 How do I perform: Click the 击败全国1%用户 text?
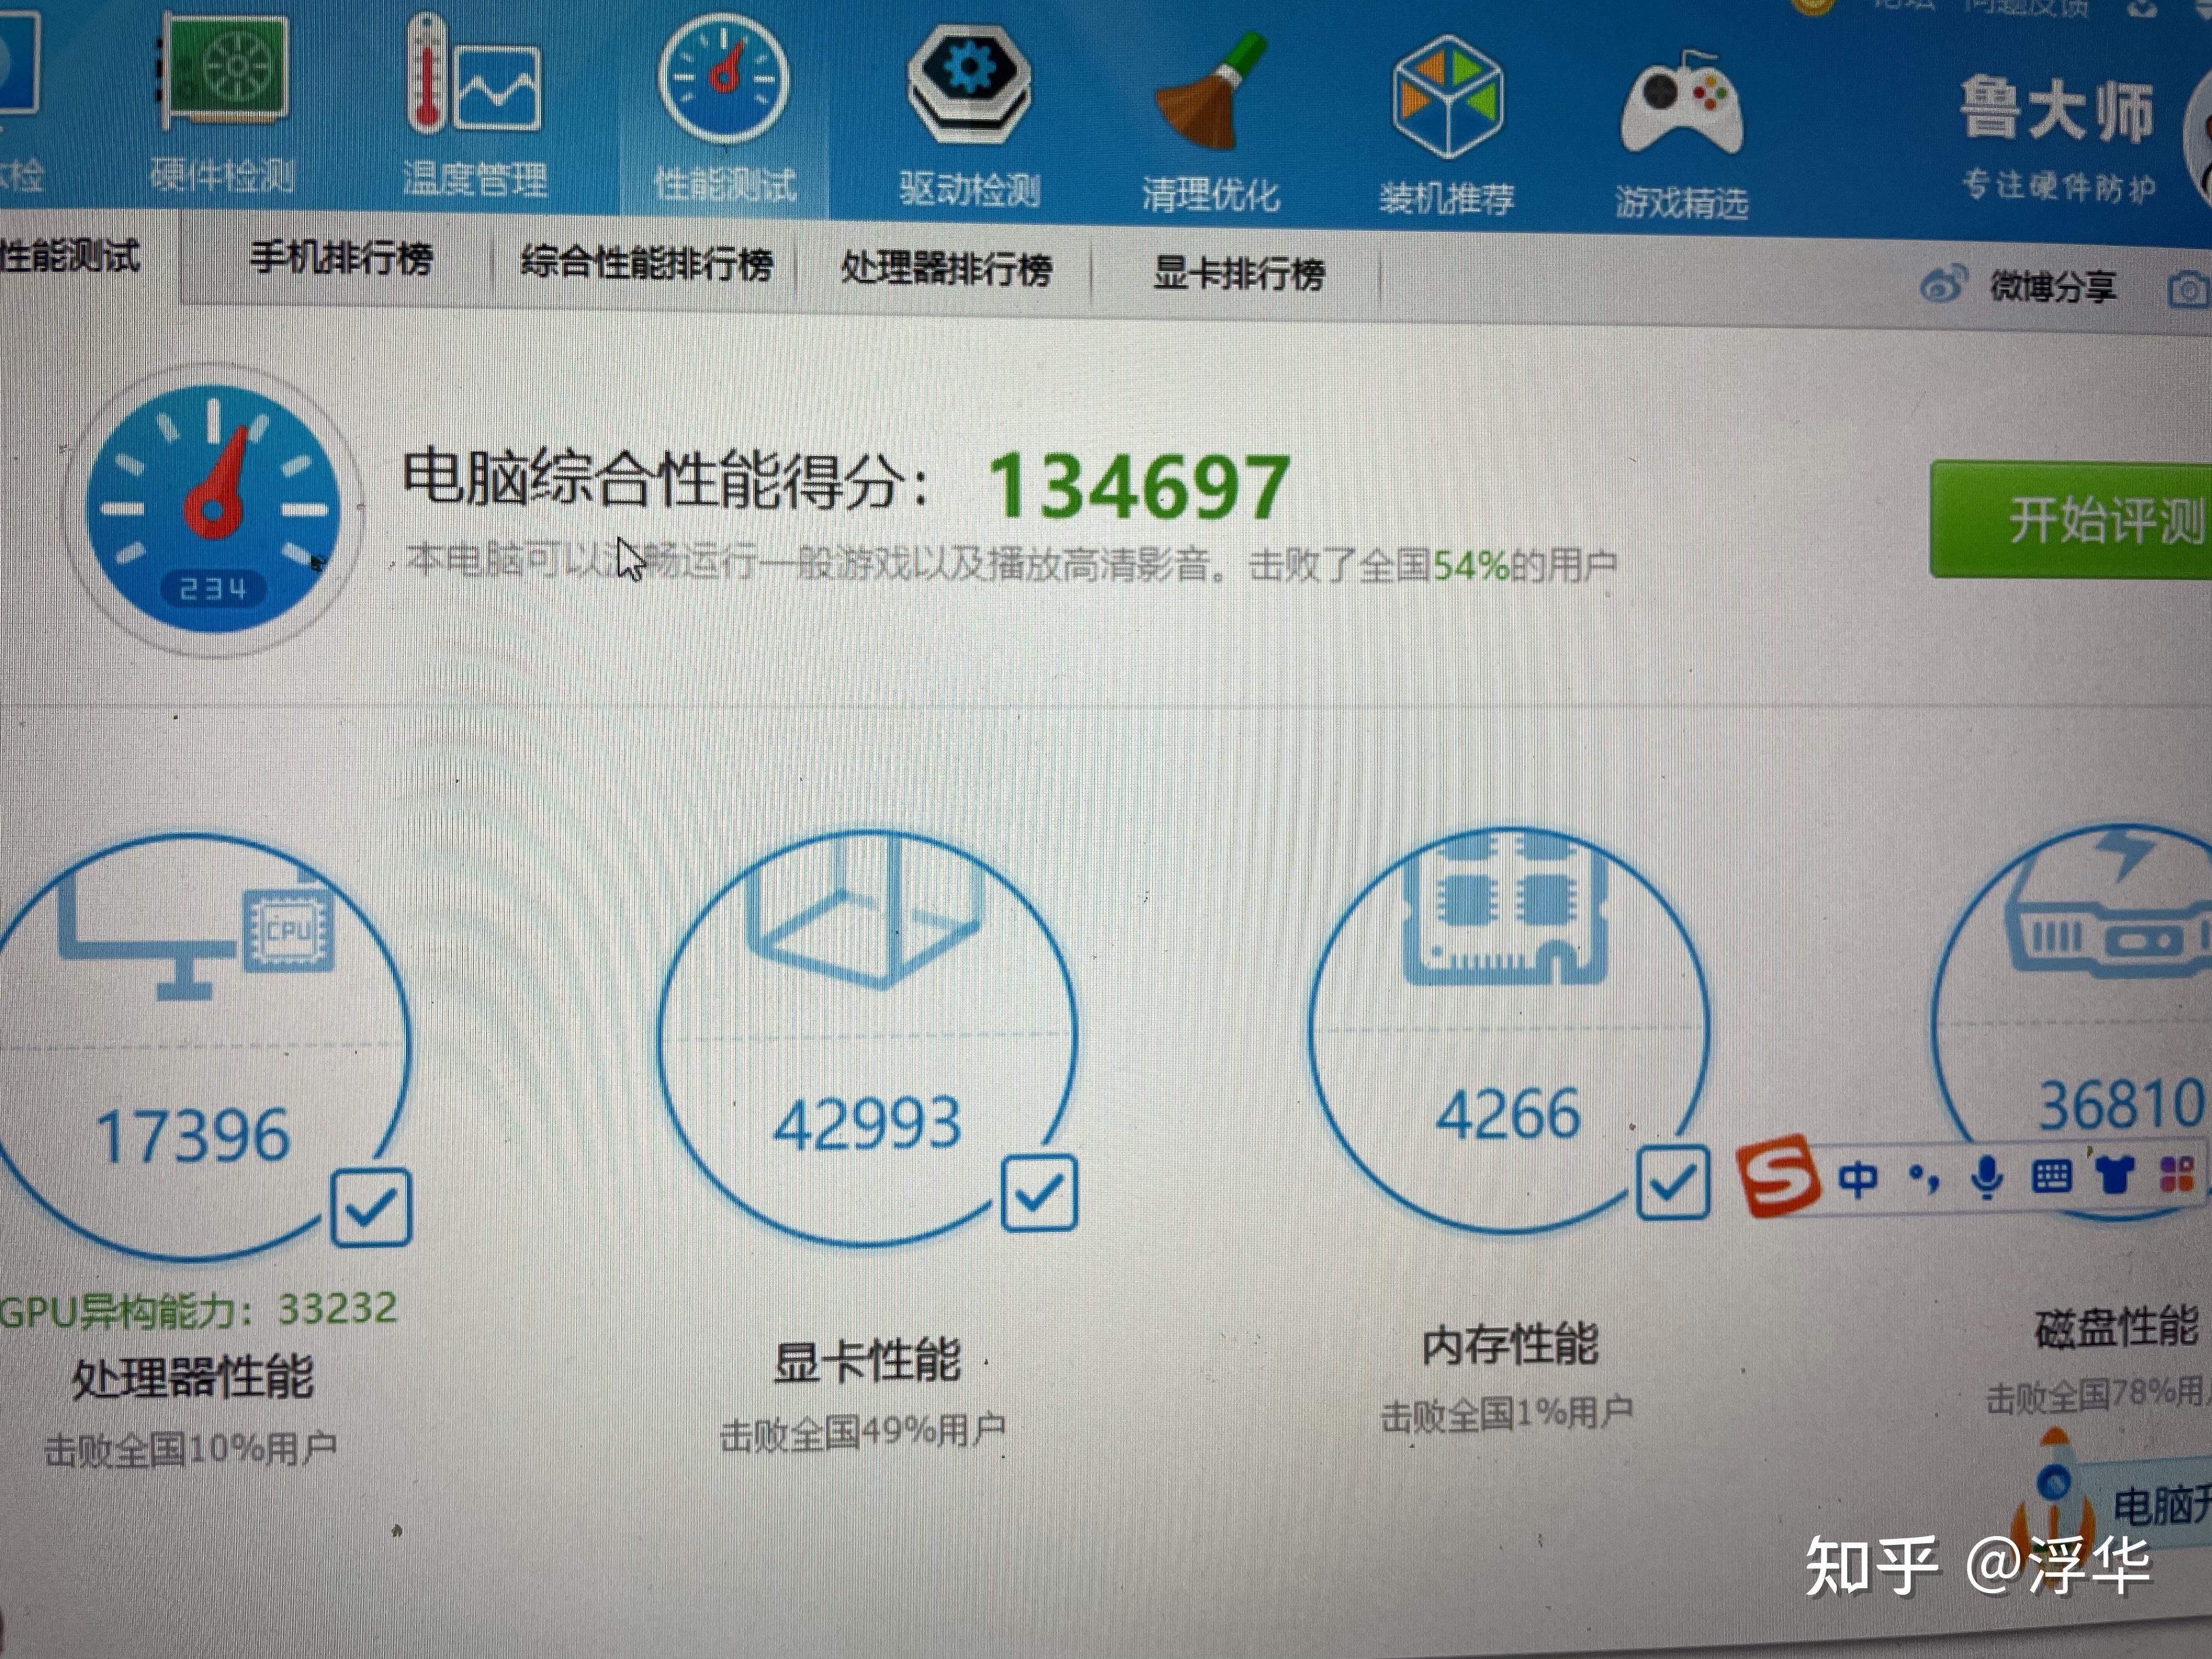(x=1506, y=1414)
